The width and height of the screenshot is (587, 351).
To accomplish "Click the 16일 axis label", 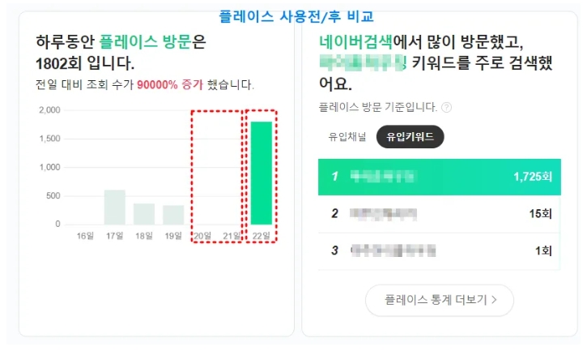I will click(x=85, y=236).
